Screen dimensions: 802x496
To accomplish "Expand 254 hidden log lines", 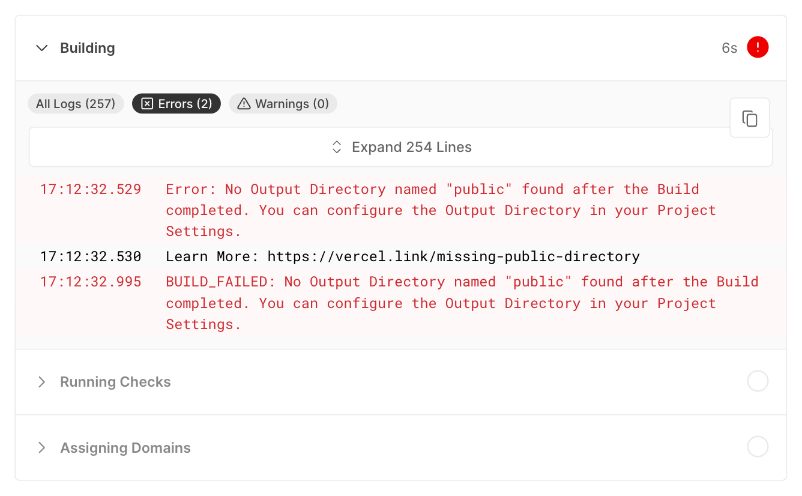I will pyautogui.click(x=400, y=147).
